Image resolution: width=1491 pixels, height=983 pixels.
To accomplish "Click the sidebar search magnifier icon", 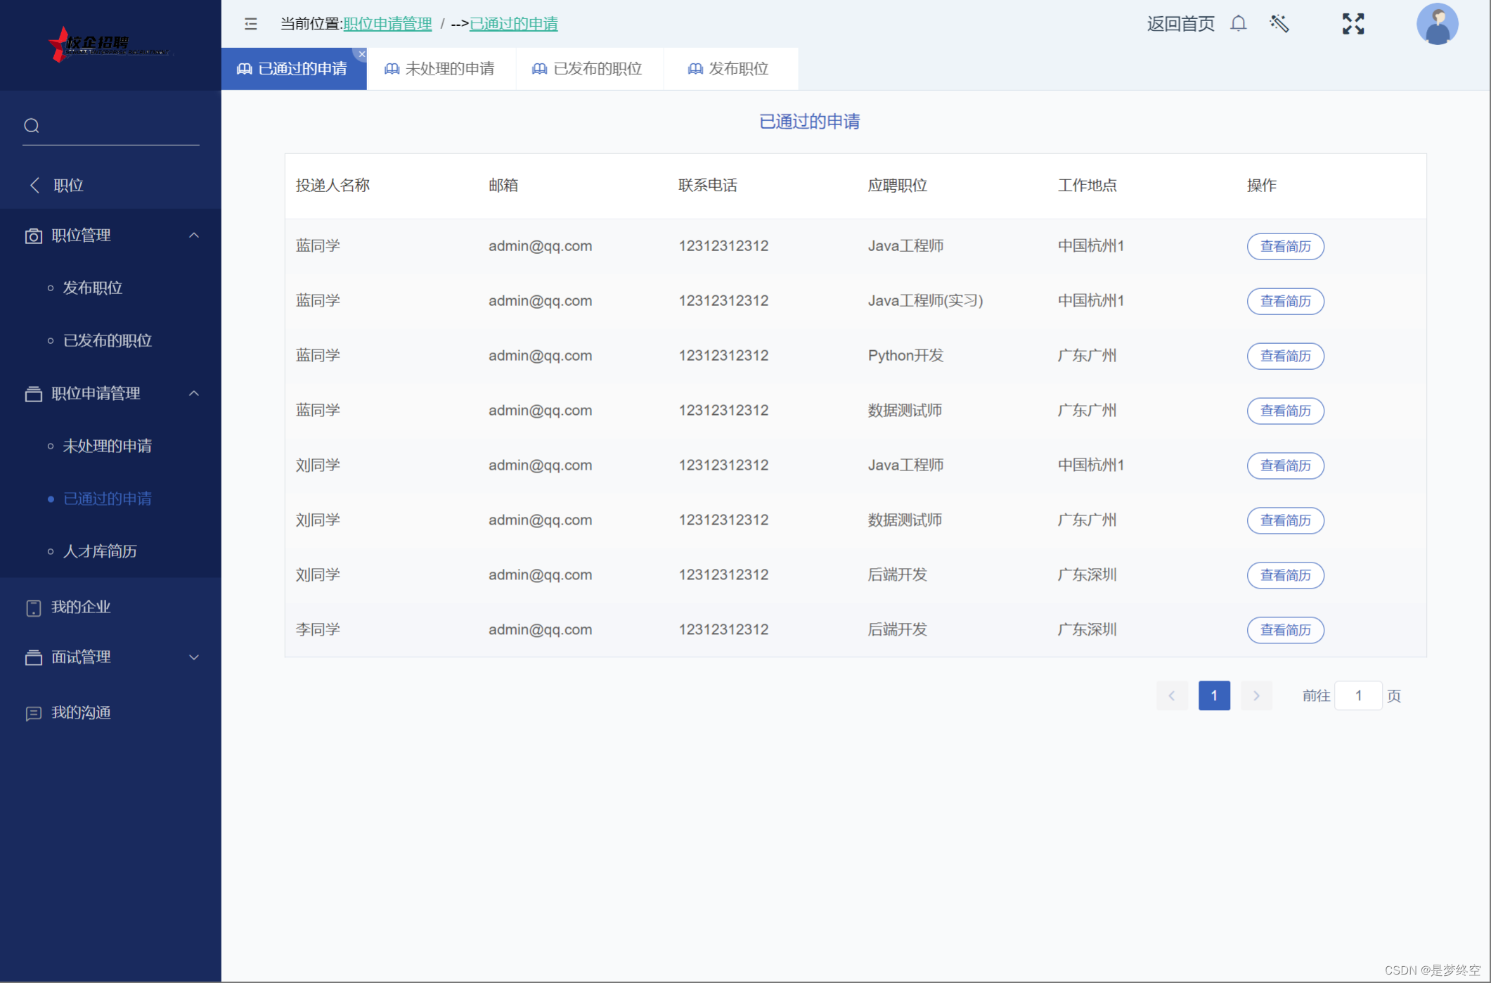I will pyautogui.click(x=32, y=126).
